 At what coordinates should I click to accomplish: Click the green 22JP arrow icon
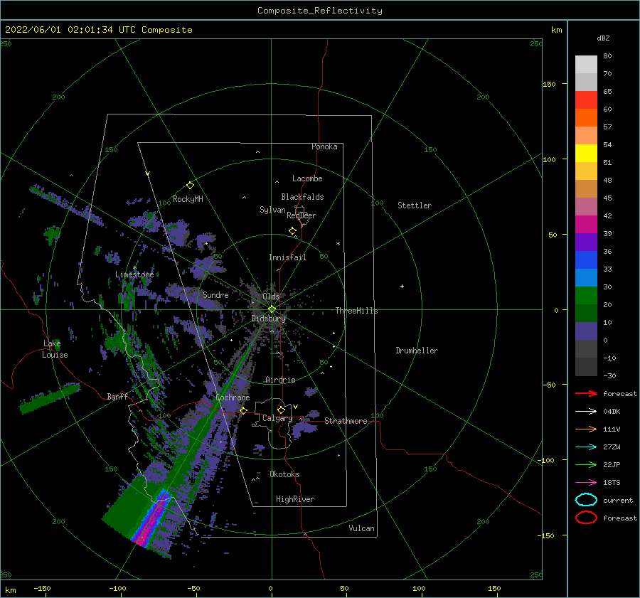pos(586,464)
